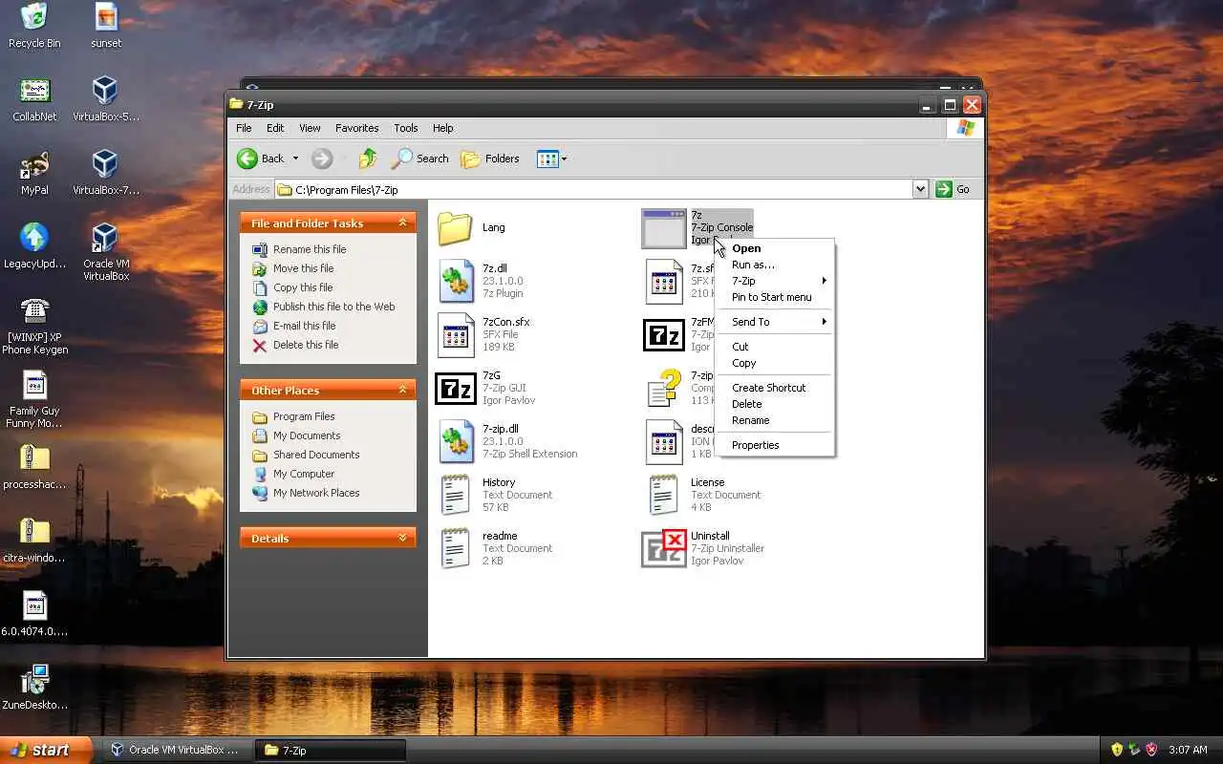The width and height of the screenshot is (1223, 764).
Task: Select the processhacker archive desktop icon
Action: pos(34,458)
